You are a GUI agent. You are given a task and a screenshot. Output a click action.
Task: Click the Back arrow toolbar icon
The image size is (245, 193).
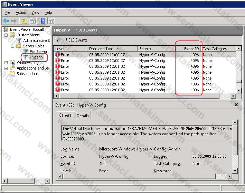[x=6, y=21]
